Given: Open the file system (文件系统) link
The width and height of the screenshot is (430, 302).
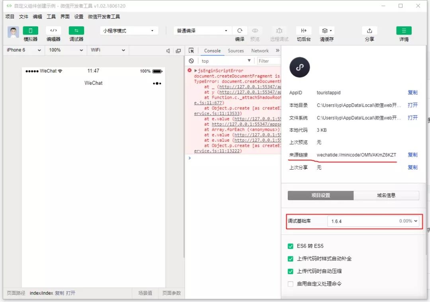Looking at the screenshot, I should click(x=412, y=118).
